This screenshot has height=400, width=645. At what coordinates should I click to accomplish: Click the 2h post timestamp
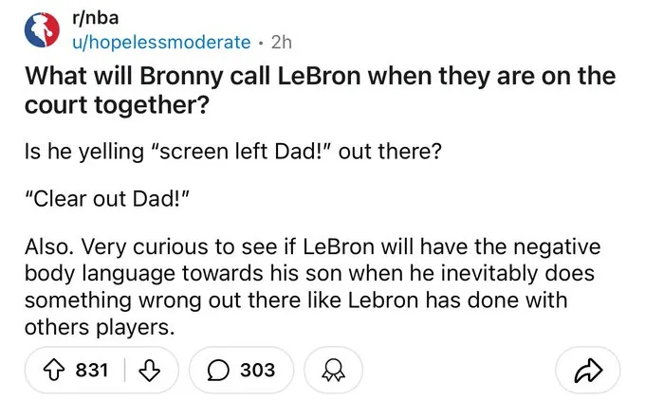click(x=282, y=42)
